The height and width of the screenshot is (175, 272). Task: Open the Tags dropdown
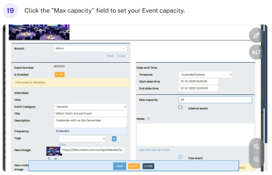[x=82, y=139]
